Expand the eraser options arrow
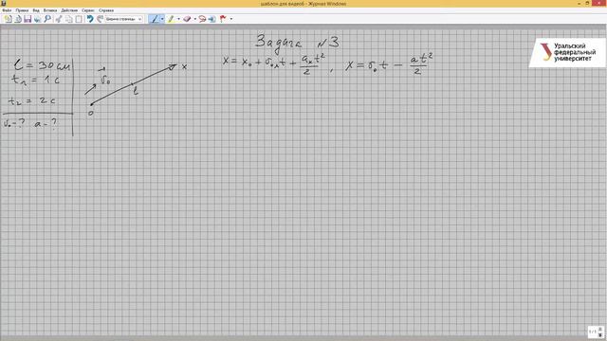 [x=195, y=19]
